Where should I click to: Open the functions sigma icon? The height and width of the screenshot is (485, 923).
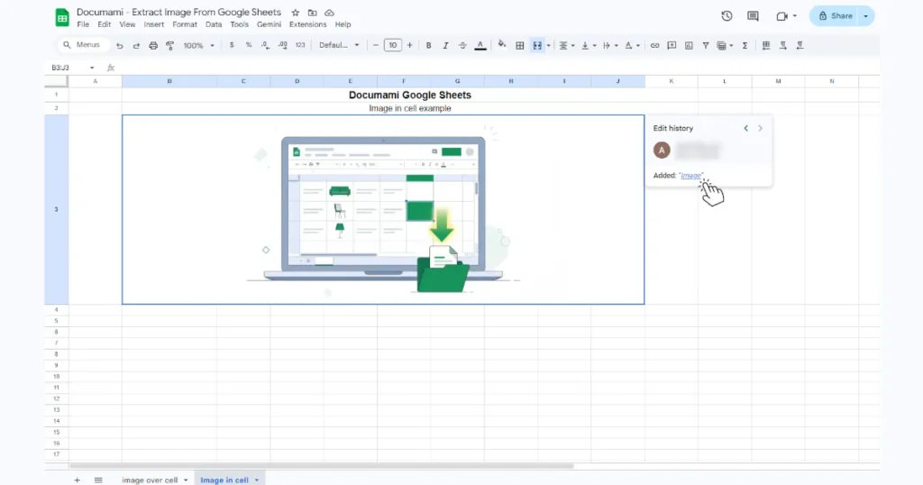click(745, 45)
